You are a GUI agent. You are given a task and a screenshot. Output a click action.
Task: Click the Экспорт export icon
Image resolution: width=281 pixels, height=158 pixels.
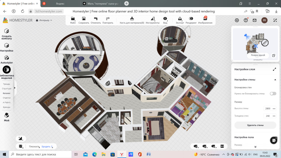pyautogui.click(x=180, y=20)
